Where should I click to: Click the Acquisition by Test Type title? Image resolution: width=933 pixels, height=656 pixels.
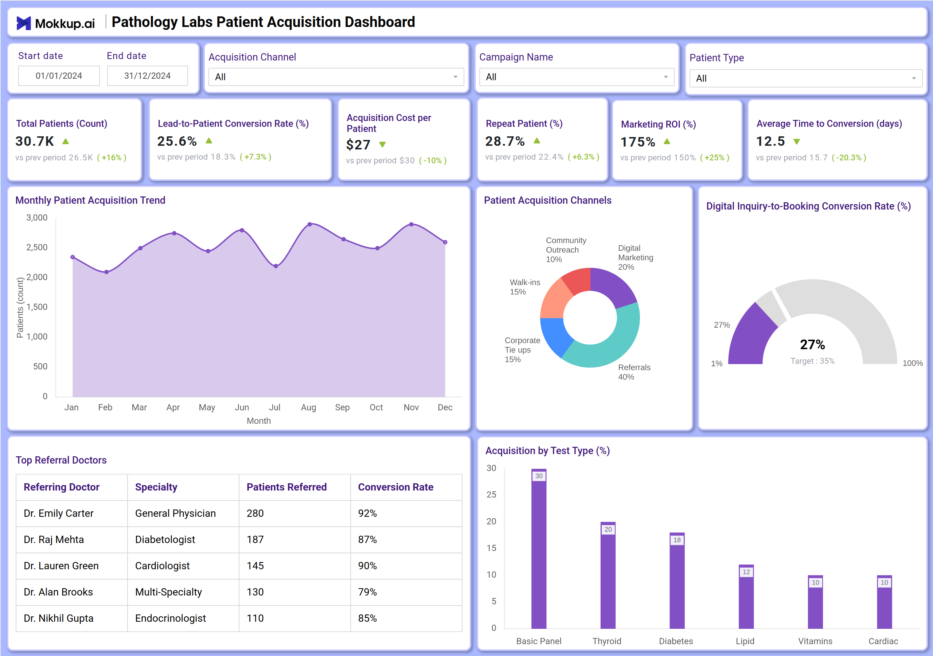tap(547, 451)
